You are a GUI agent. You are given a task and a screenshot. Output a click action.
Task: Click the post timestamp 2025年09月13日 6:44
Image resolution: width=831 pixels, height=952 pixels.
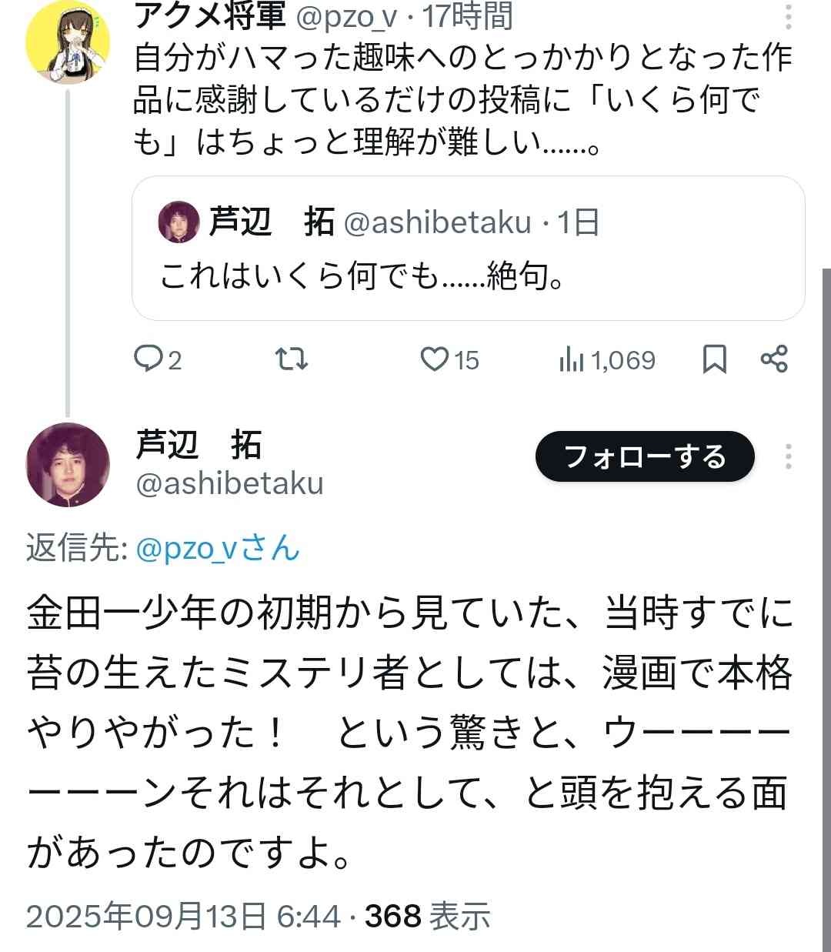[x=183, y=916]
